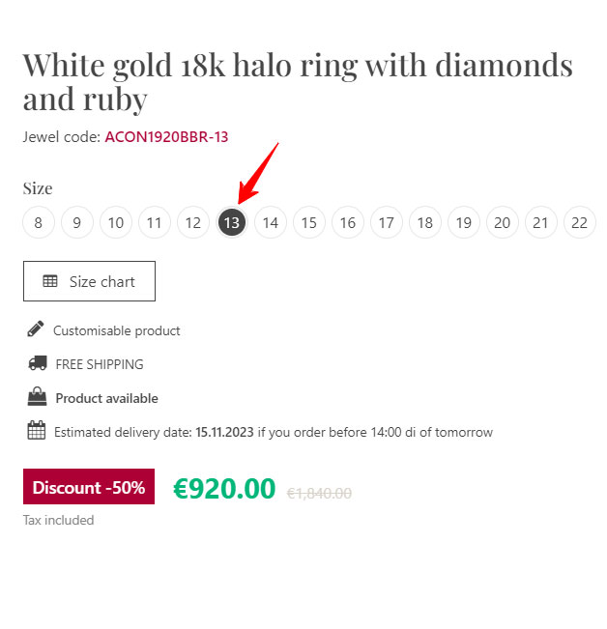Choose size 10 option
The image size is (607, 629).
pyautogui.click(x=116, y=222)
